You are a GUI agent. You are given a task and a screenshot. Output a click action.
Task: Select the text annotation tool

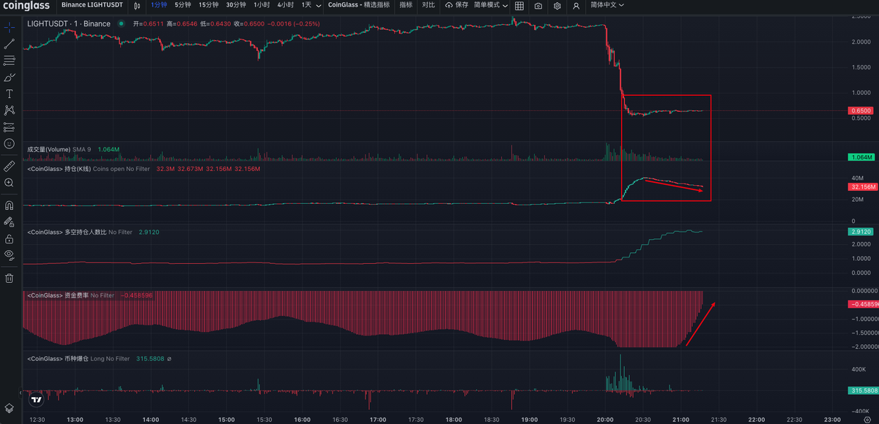(10, 94)
